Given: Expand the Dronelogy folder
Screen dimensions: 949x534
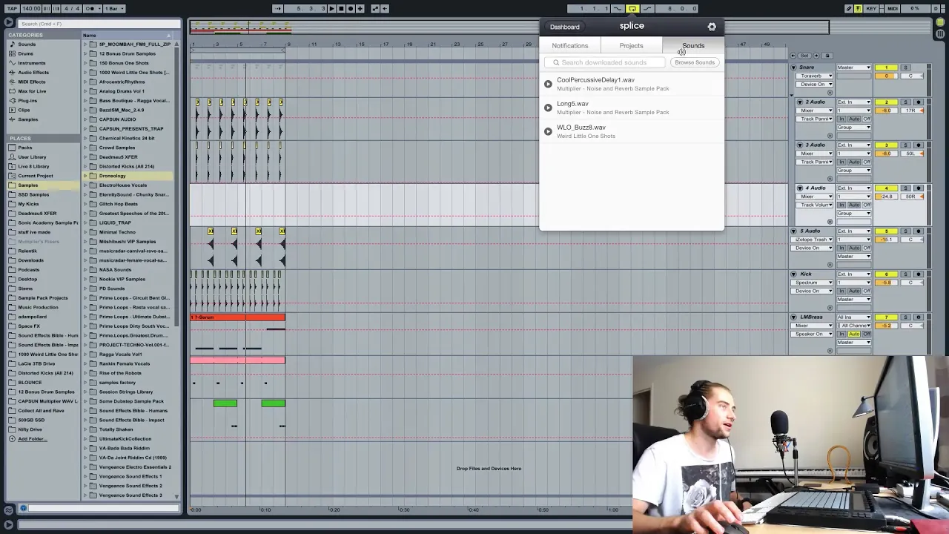Looking at the screenshot, I should pos(85,176).
